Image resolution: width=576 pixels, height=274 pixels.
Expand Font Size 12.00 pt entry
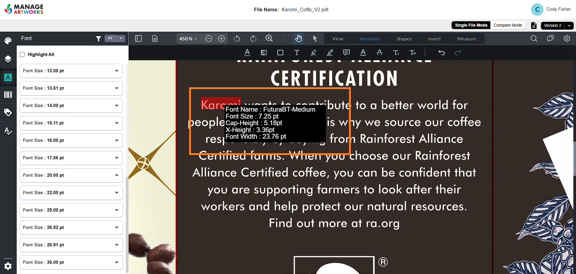point(71,71)
